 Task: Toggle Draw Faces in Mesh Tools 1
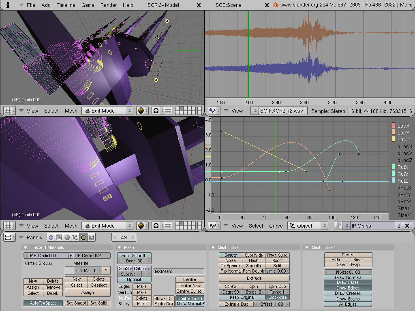[x=348, y=283]
